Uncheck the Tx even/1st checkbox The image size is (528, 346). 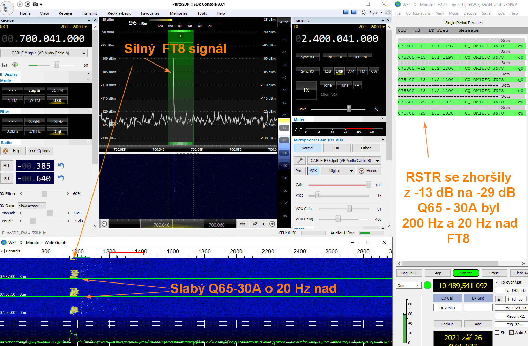click(497, 282)
